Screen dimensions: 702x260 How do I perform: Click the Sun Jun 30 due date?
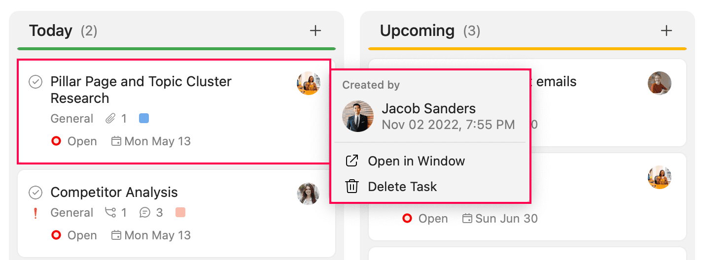[x=506, y=219]
